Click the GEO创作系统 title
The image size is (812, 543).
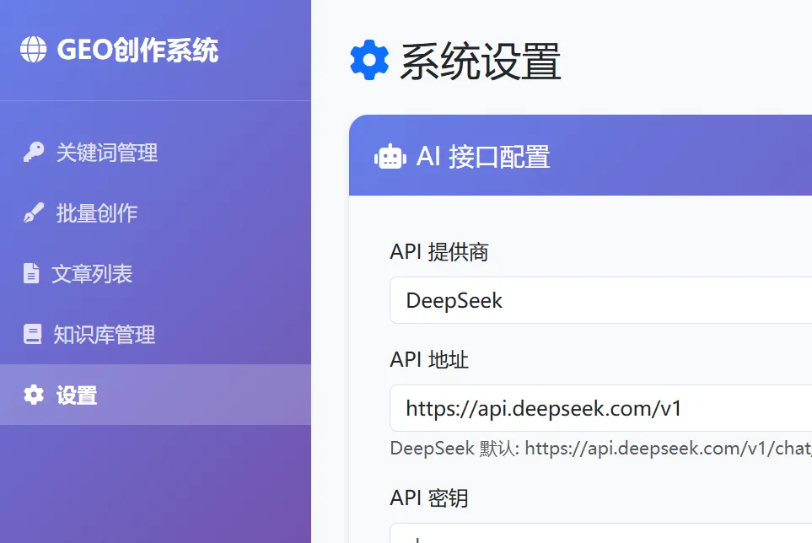[118, 51]
